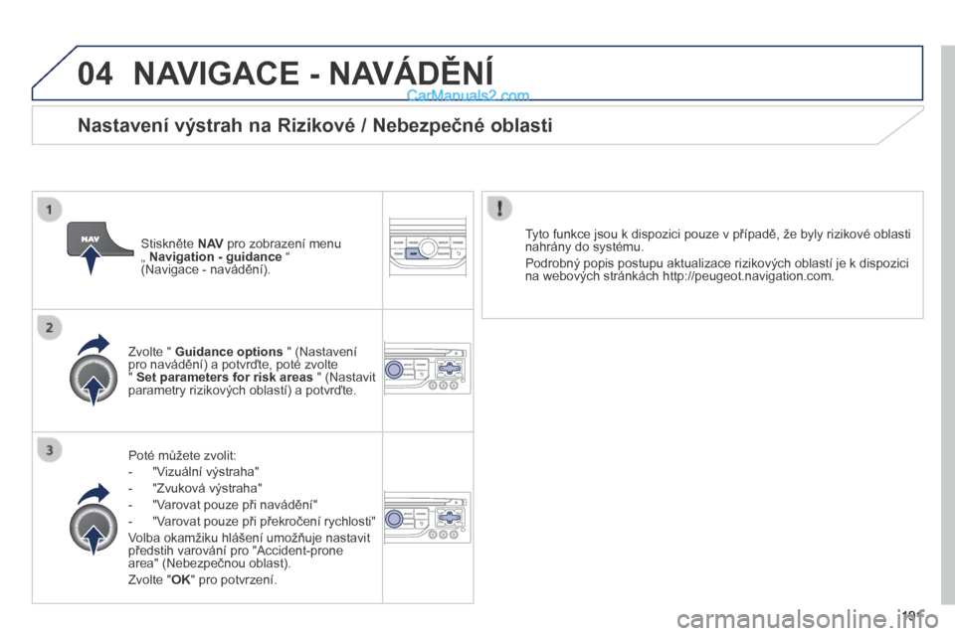Click the chapter number "04"
Image resolution: width=955 pixels, height=636 pixels.
[95, 74]
